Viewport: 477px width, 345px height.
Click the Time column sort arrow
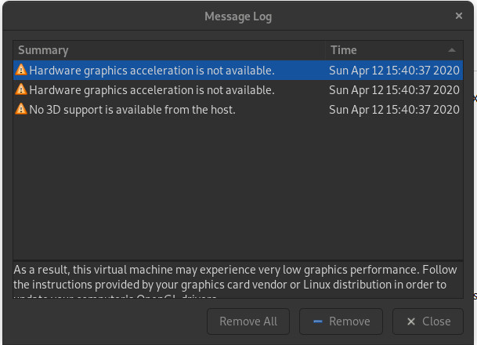[x=452, y=50]
